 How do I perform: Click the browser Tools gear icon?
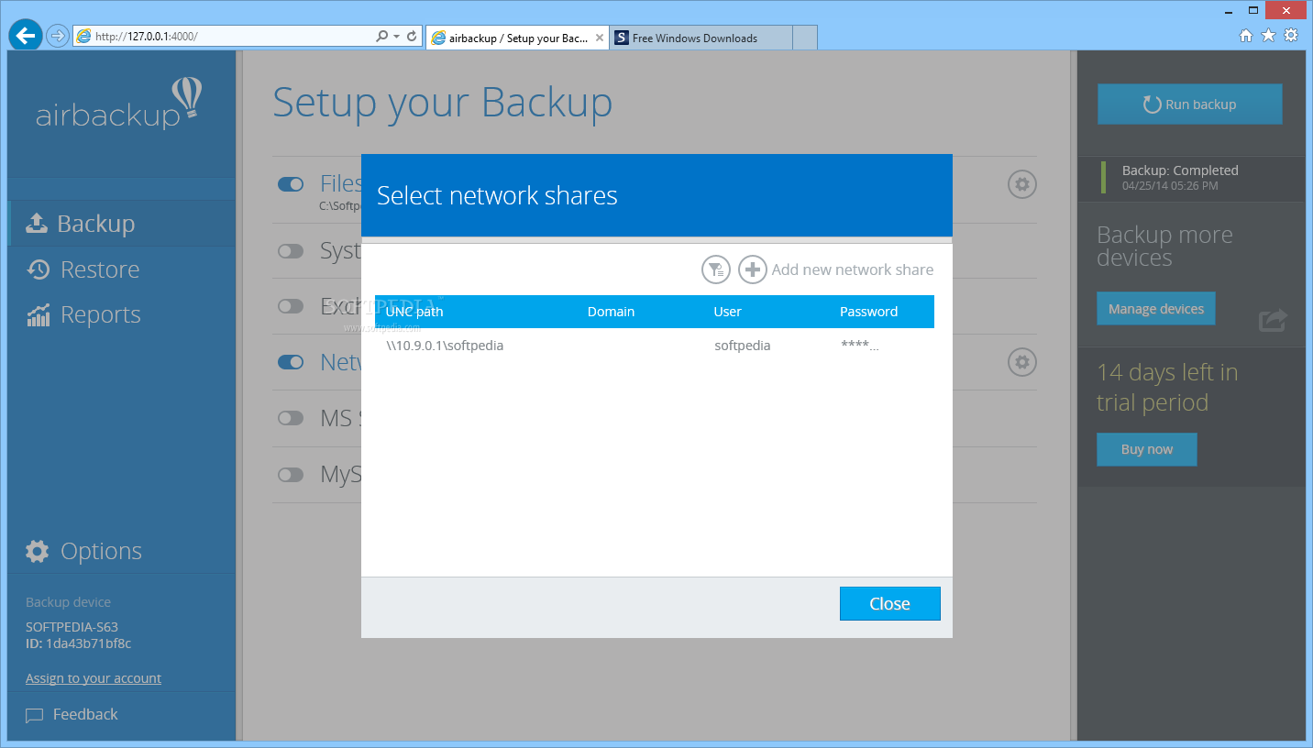click(x=1291, y=36)
